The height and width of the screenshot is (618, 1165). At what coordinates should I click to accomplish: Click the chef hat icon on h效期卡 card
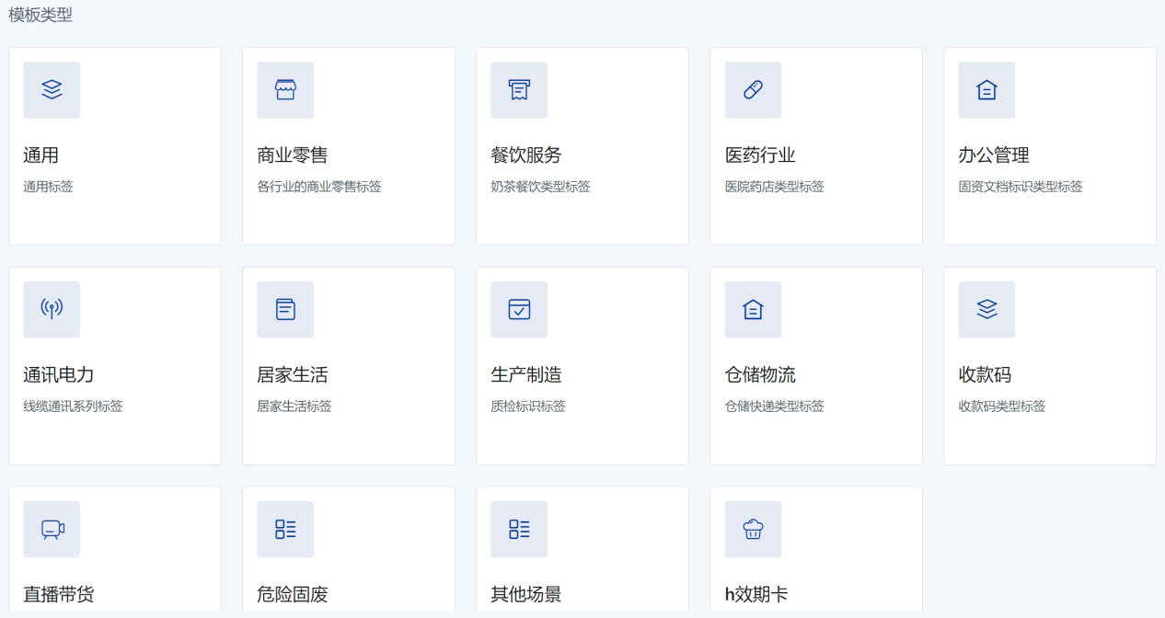pos(753,529)
